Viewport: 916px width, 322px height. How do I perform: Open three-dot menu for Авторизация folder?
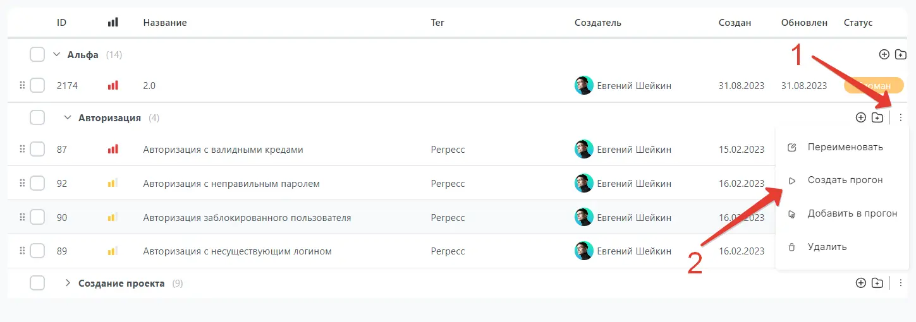901,117
